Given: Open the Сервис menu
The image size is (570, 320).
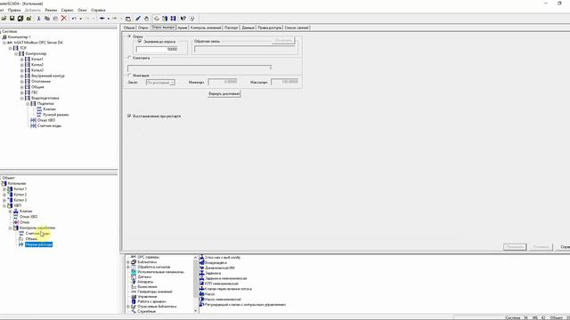Looking at the screenshot, I should (x=68, y=10).
